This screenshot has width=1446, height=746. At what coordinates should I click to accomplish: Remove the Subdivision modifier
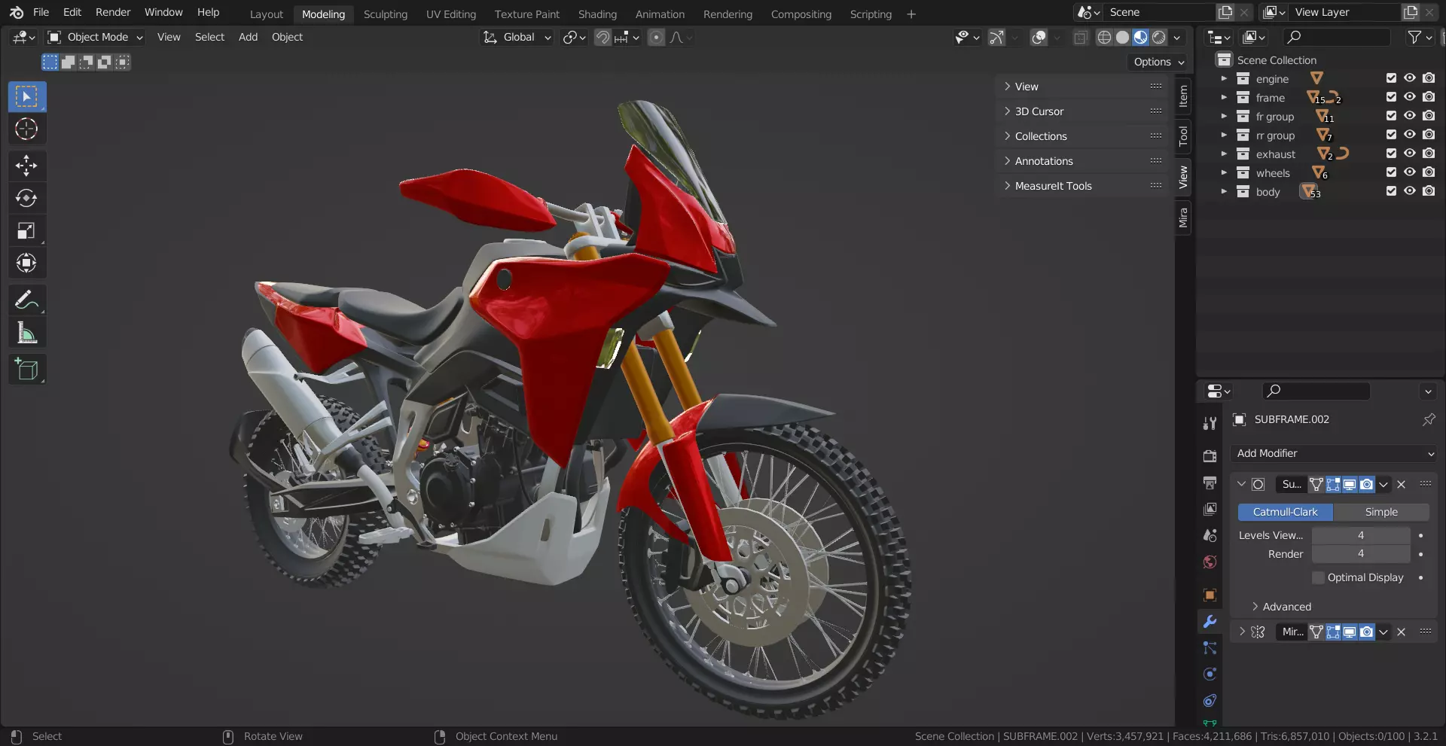coord(1402,484)
